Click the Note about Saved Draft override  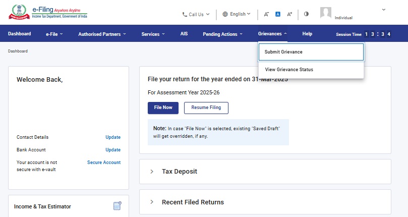pos(218,132)
